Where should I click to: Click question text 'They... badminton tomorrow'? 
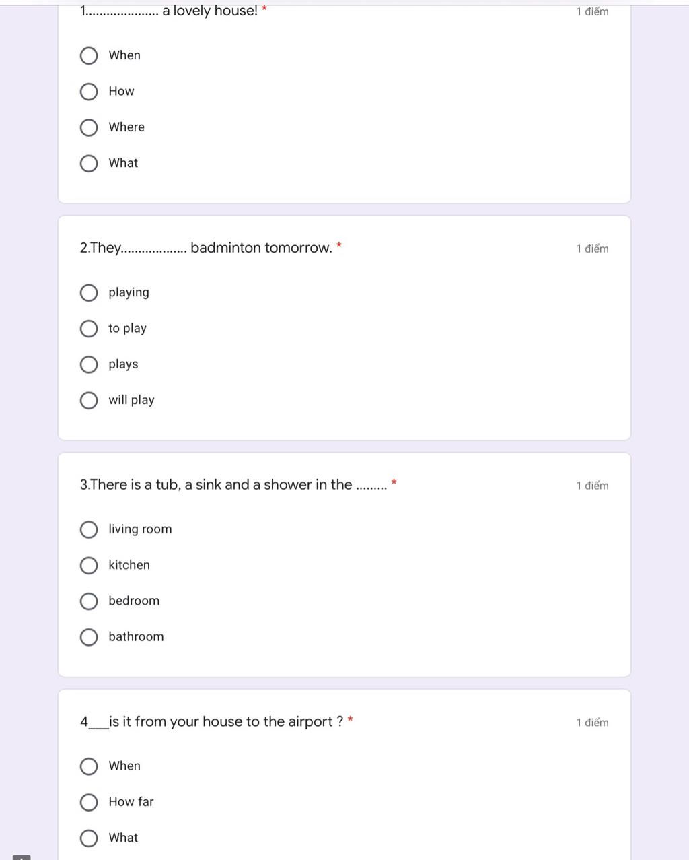[206, 248]
